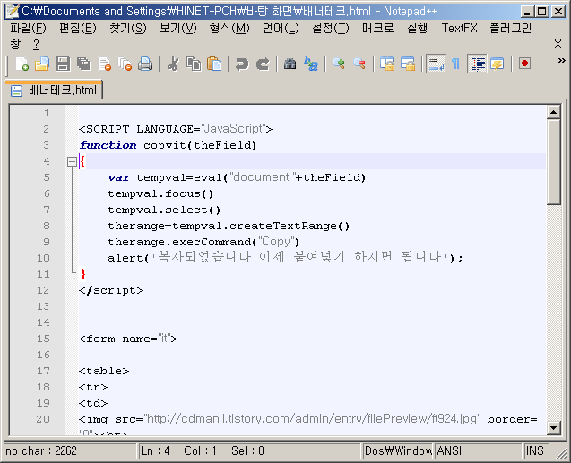Viewport: 571px width, 463px height.
Task: Click the alert( code line 10
Action: click(x=285, y=258)
